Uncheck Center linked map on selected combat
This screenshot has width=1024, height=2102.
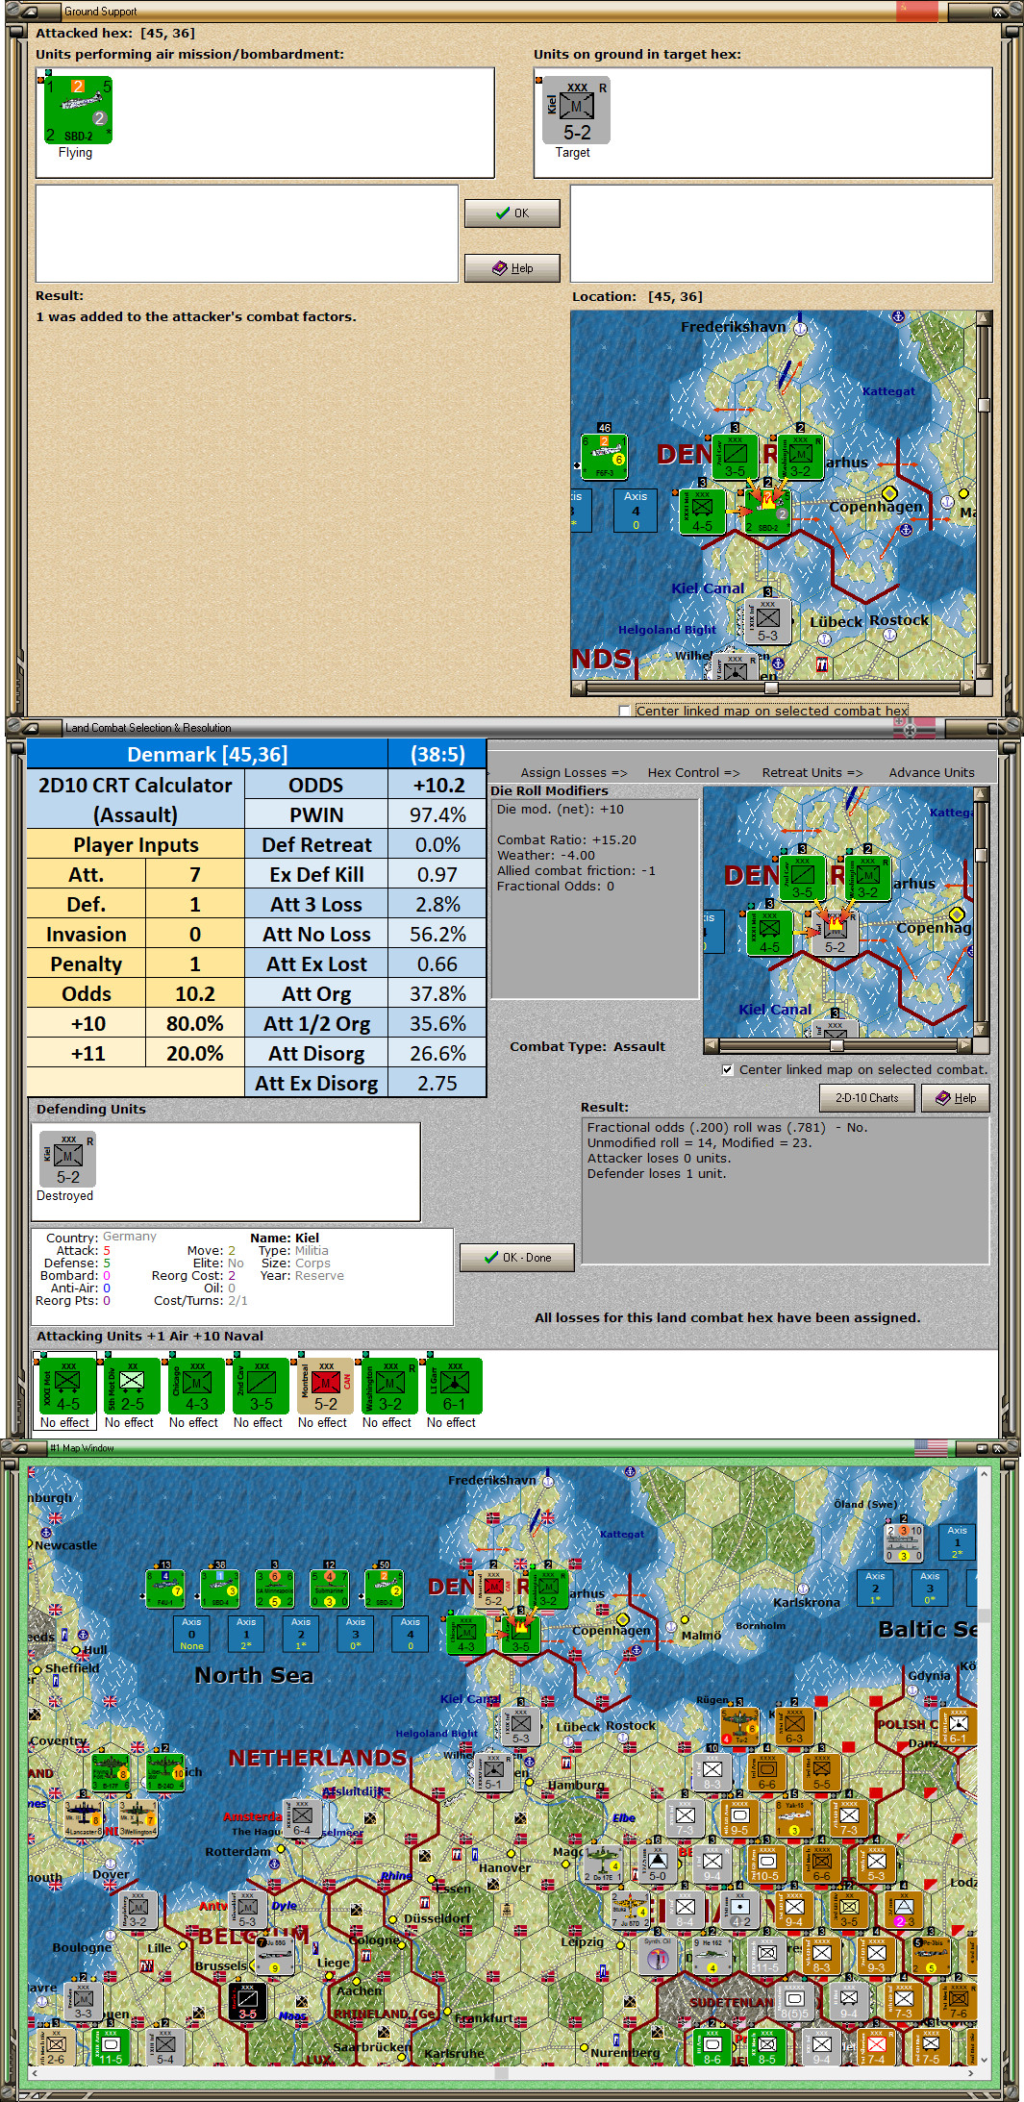[727, 1069]
